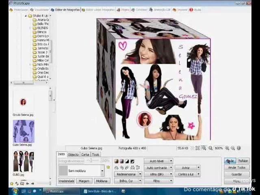Open the Ajuda help icon
This screenshot has height=195, width=260.
tap(191, 10)
